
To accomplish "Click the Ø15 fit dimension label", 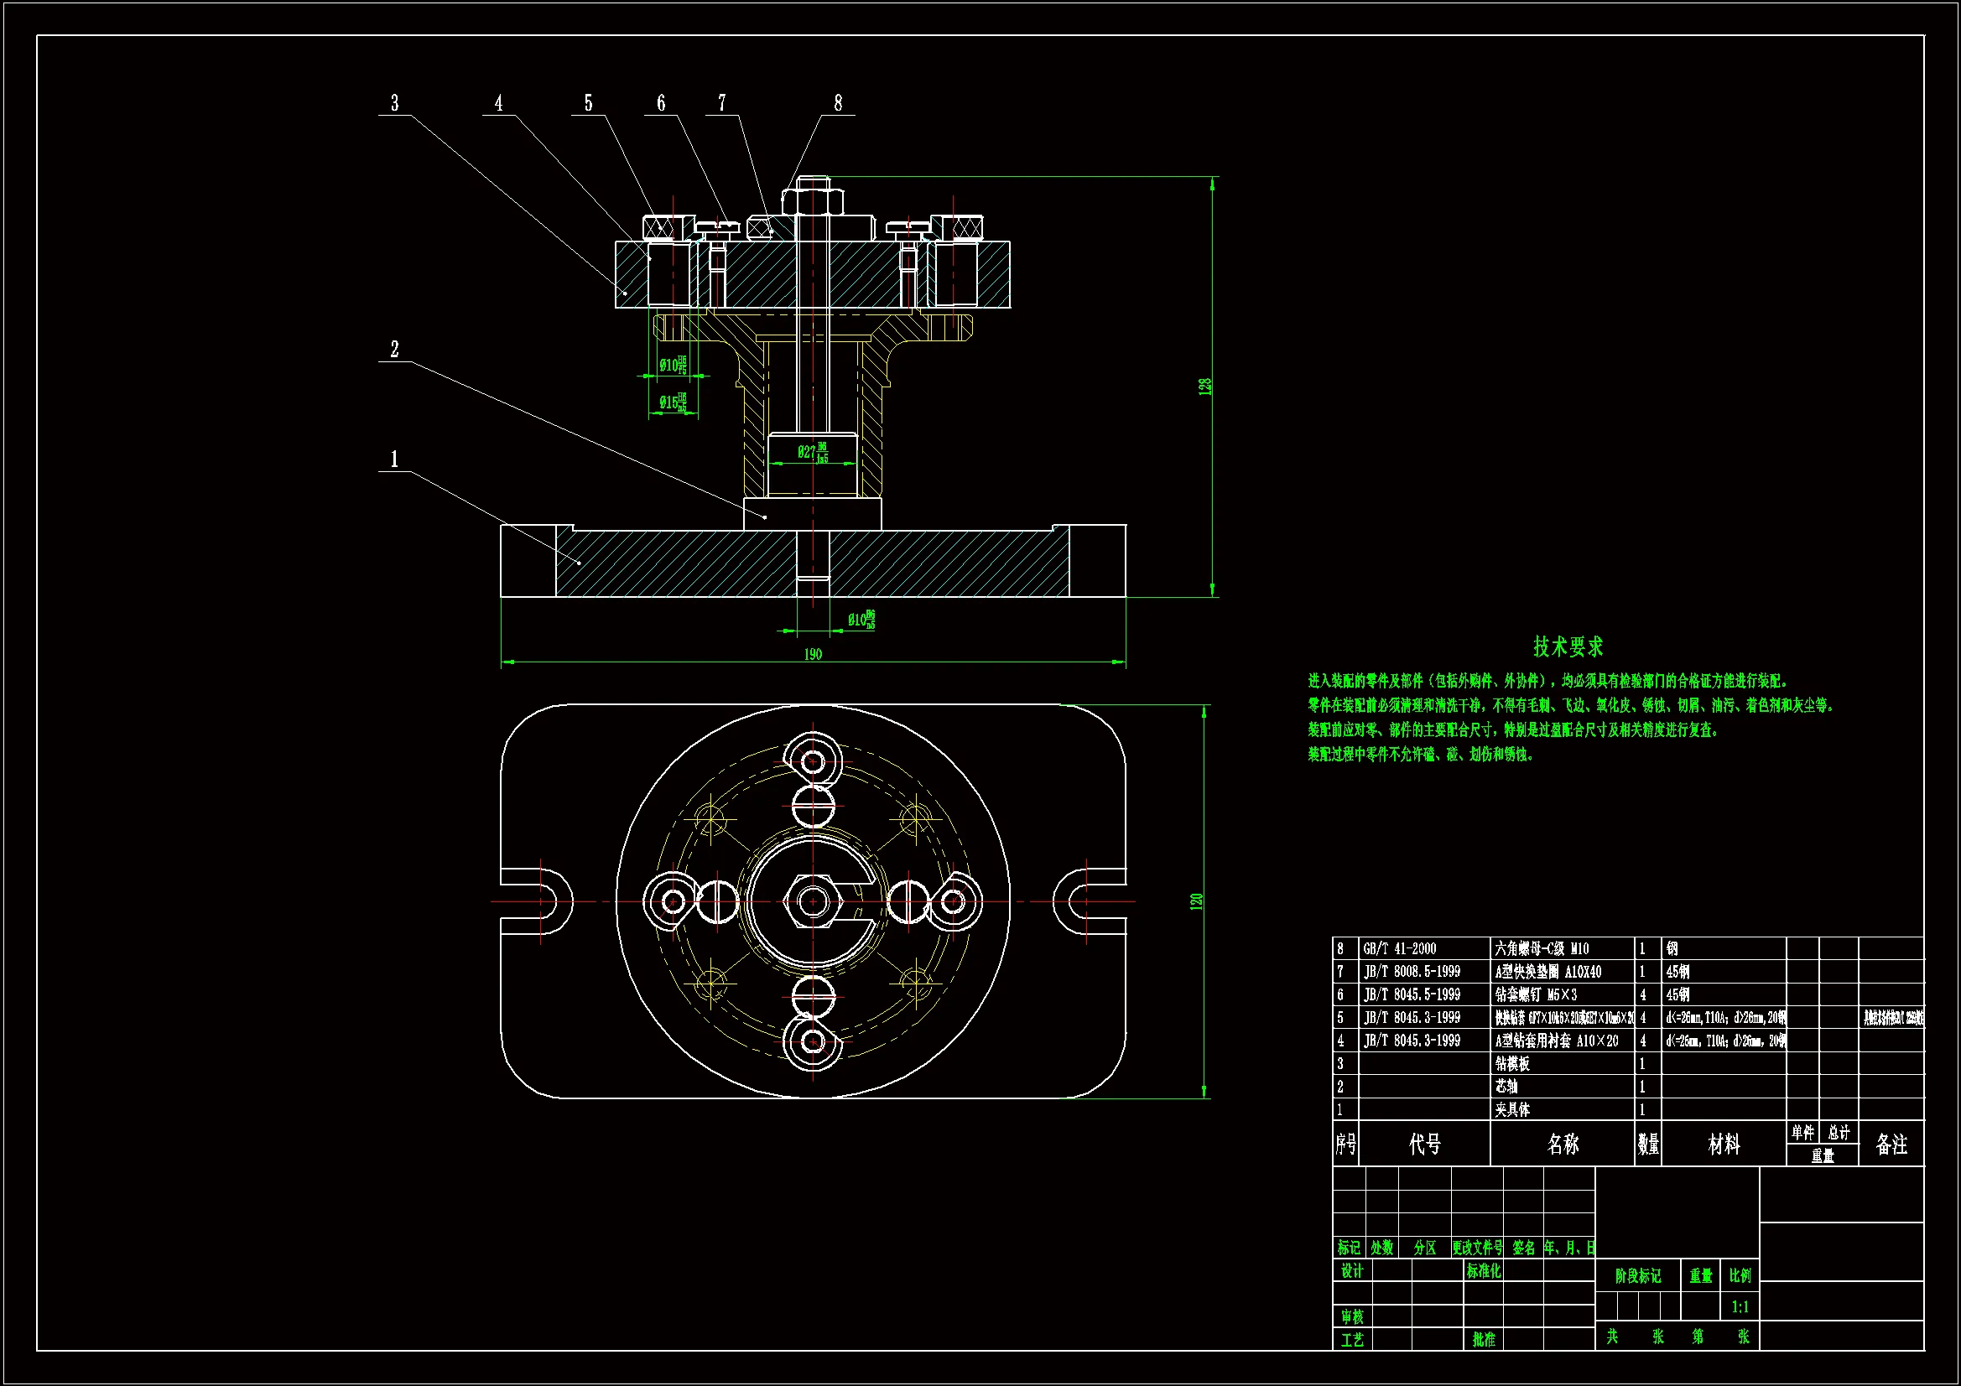I will 672,402.
